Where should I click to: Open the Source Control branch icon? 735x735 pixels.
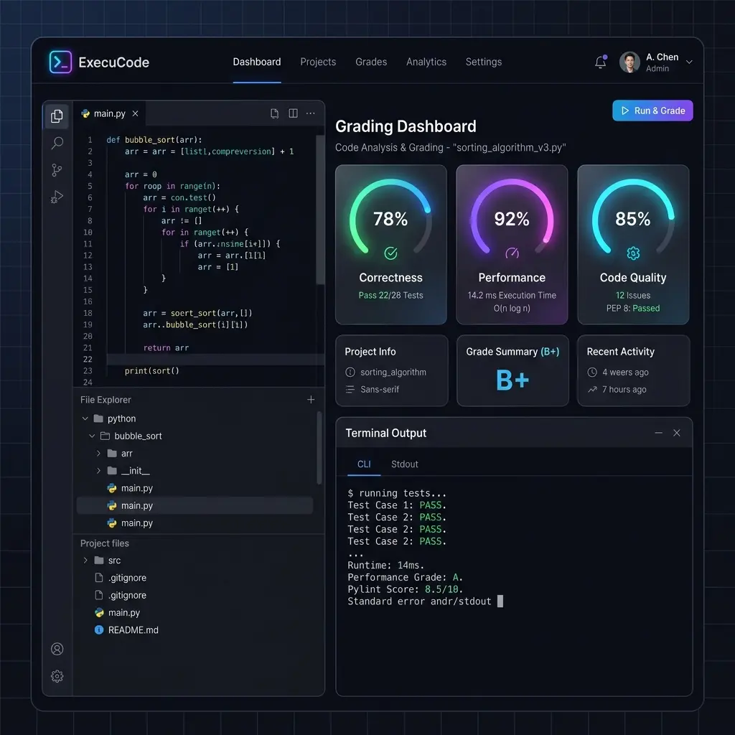(x=57, y=169)
